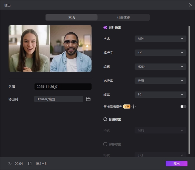
Task: Open the 格式 MP4 dropdown
Action: pos(160,39)
